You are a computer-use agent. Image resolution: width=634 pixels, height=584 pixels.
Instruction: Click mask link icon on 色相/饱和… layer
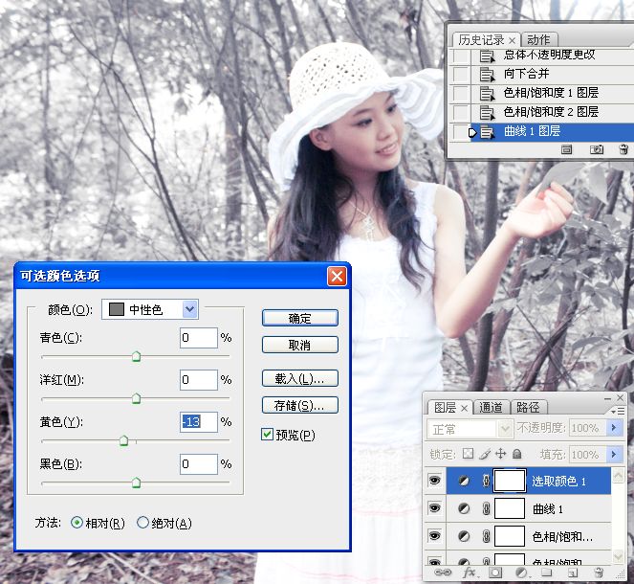[486, 536]
